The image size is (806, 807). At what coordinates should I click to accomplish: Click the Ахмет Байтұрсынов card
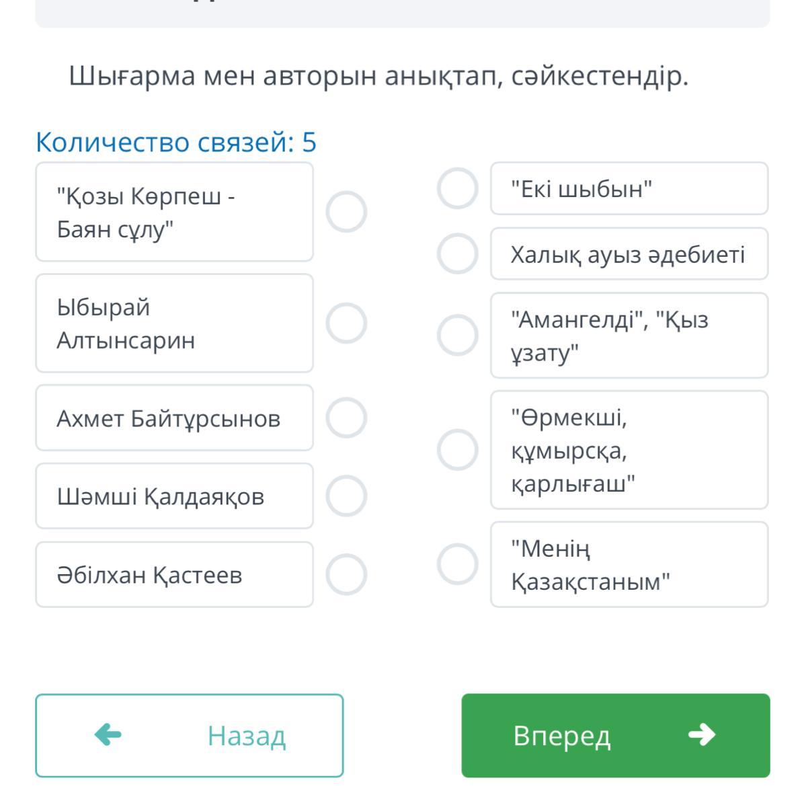click(174, 418)
